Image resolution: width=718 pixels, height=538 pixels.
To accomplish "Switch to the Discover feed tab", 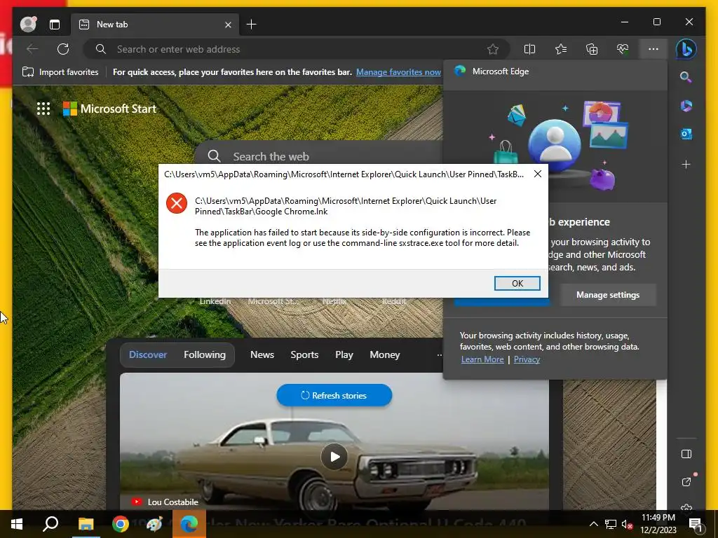I will (x=148, y=354).
